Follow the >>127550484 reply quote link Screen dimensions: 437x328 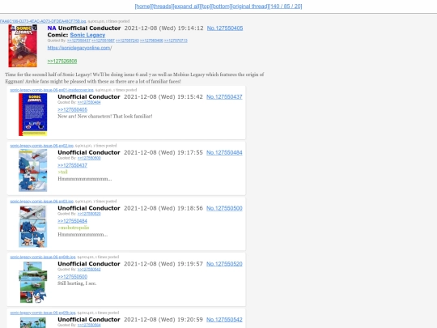73,221
